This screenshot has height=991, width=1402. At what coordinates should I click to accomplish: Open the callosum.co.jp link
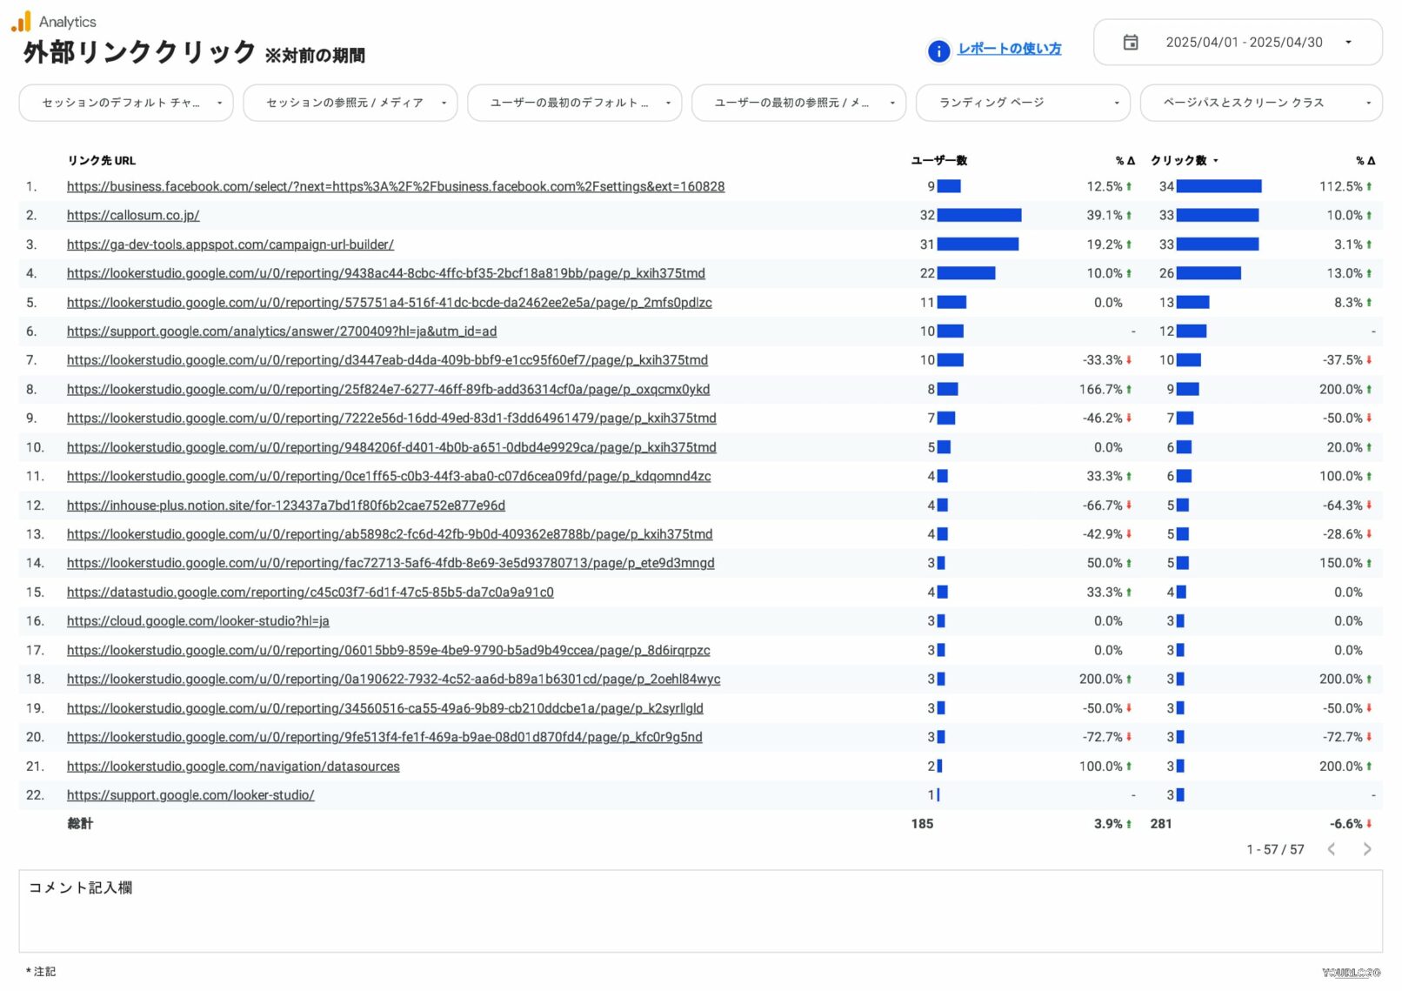point(133,215)
